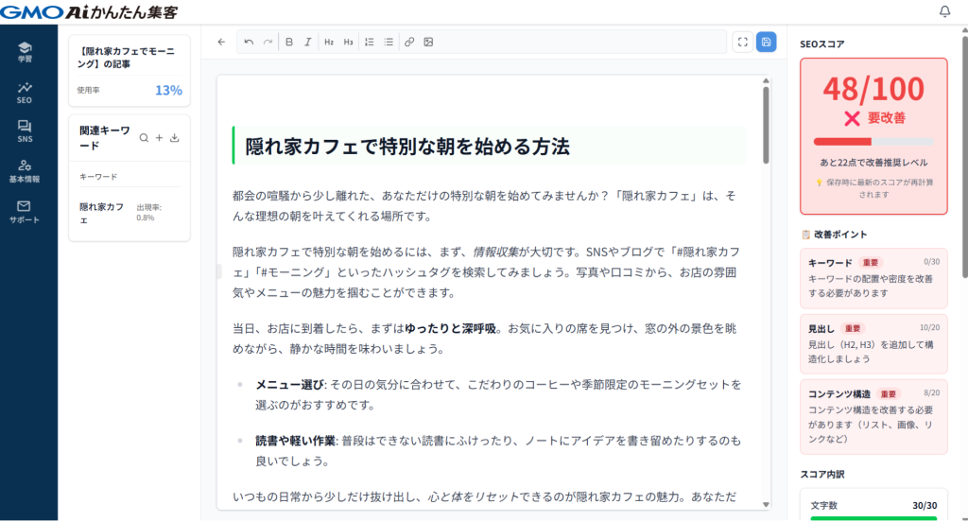
Task: Open the notification bell
Action: [x=944, y=11]
